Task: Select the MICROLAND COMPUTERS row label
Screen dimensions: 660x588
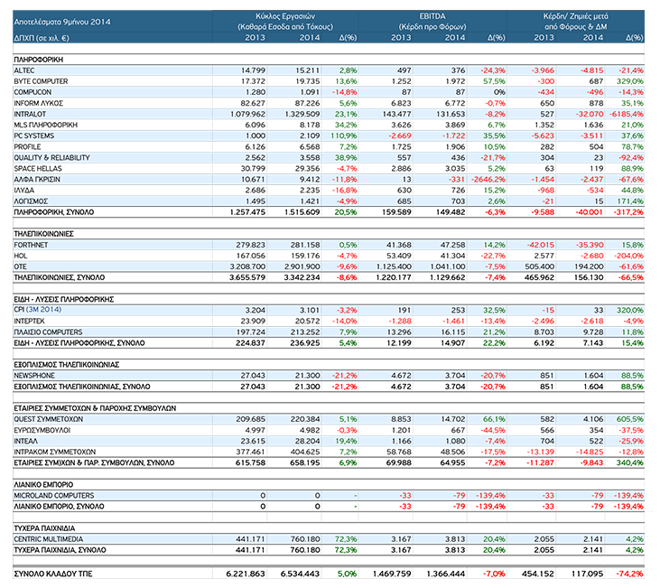Action: pos(54,496)
